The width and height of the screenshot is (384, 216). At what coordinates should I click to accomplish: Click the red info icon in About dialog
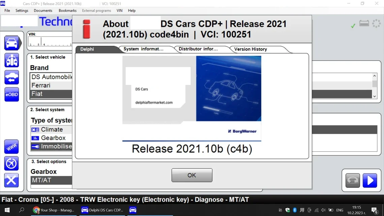87,29
